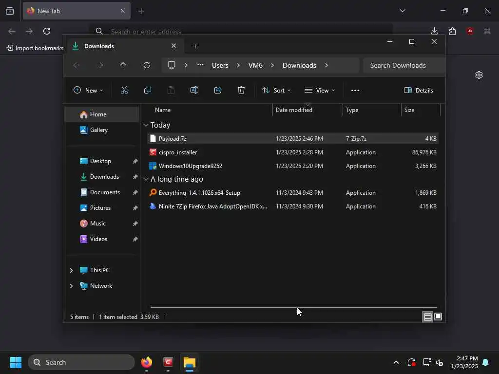Viewport: 499px width, 374px height.
Task: Open Videos in the sidebar
Action: coord(102,239)
